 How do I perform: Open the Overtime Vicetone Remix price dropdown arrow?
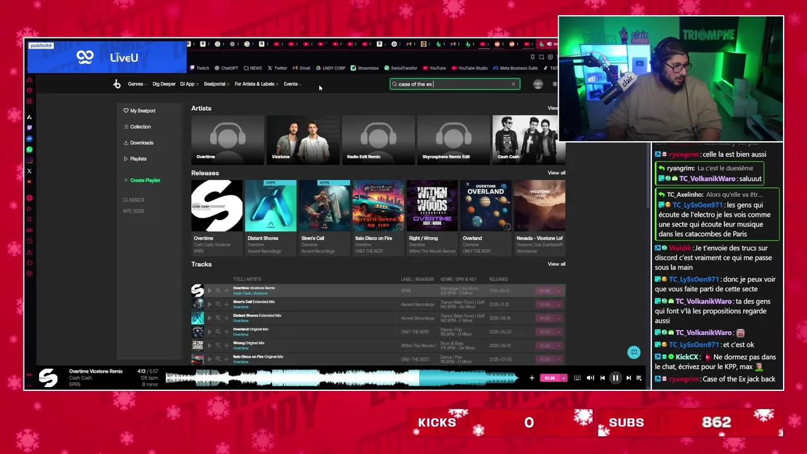(x=559, y=291)
